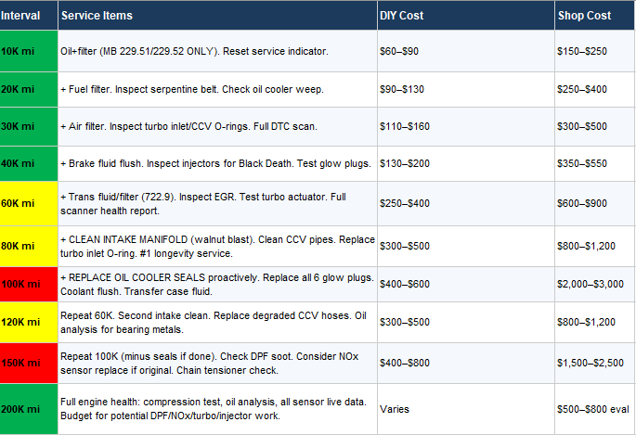Click the green 200K mi interval cell

coord(28,408)
